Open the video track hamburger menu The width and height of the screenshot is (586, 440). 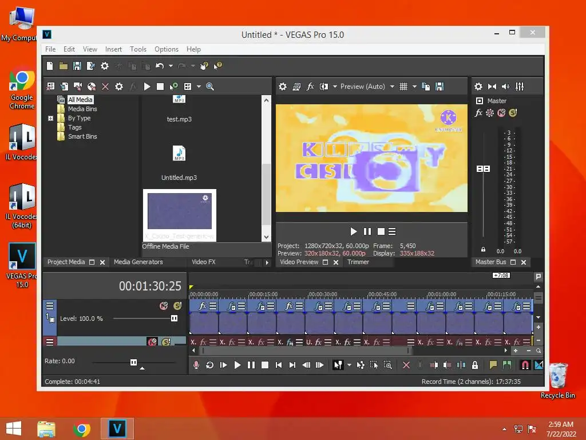(50, 306)
